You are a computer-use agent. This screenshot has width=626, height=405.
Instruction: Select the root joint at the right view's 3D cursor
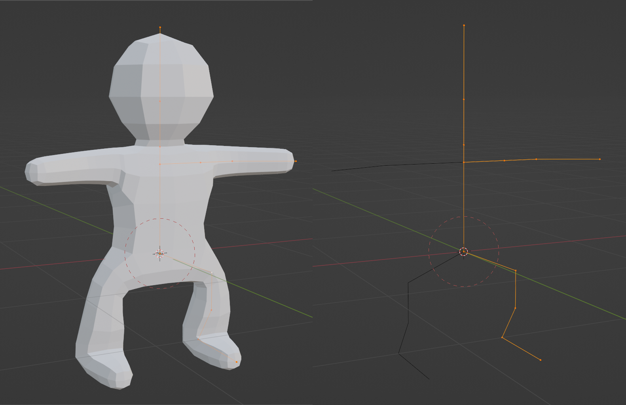(464, 252)
